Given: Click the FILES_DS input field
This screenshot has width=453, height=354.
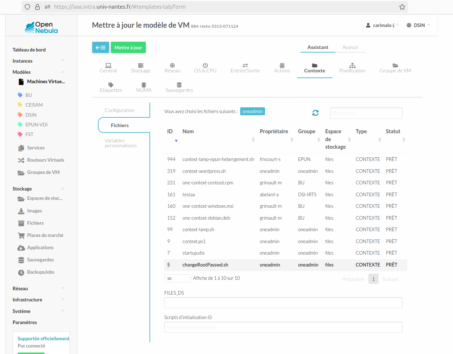Looking at the screenshot, I should (283, 303).
